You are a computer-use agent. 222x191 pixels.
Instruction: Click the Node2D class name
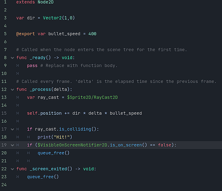45,2
